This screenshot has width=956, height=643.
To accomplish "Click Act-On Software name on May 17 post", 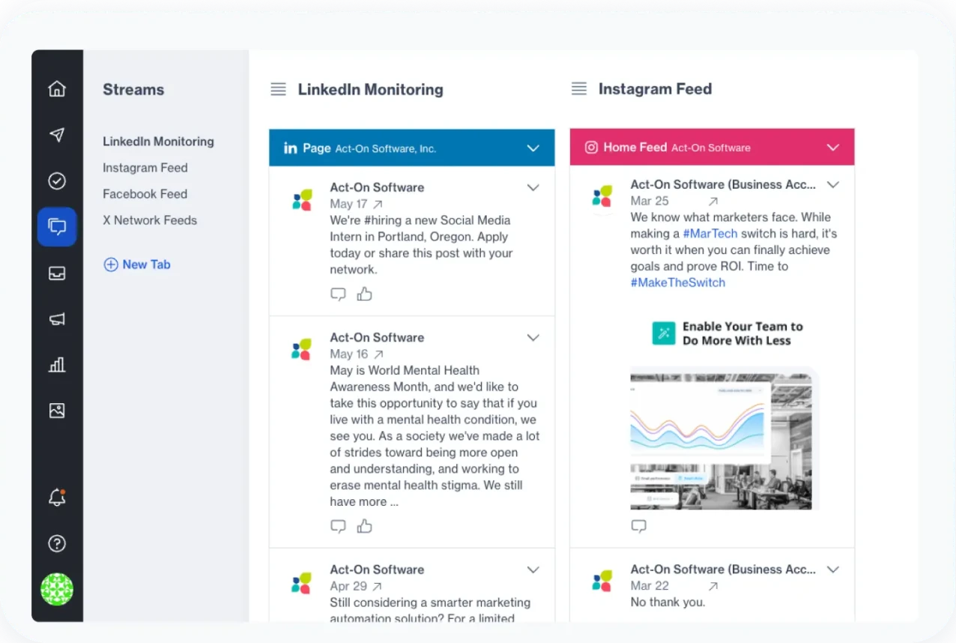I will coord(377,187).
